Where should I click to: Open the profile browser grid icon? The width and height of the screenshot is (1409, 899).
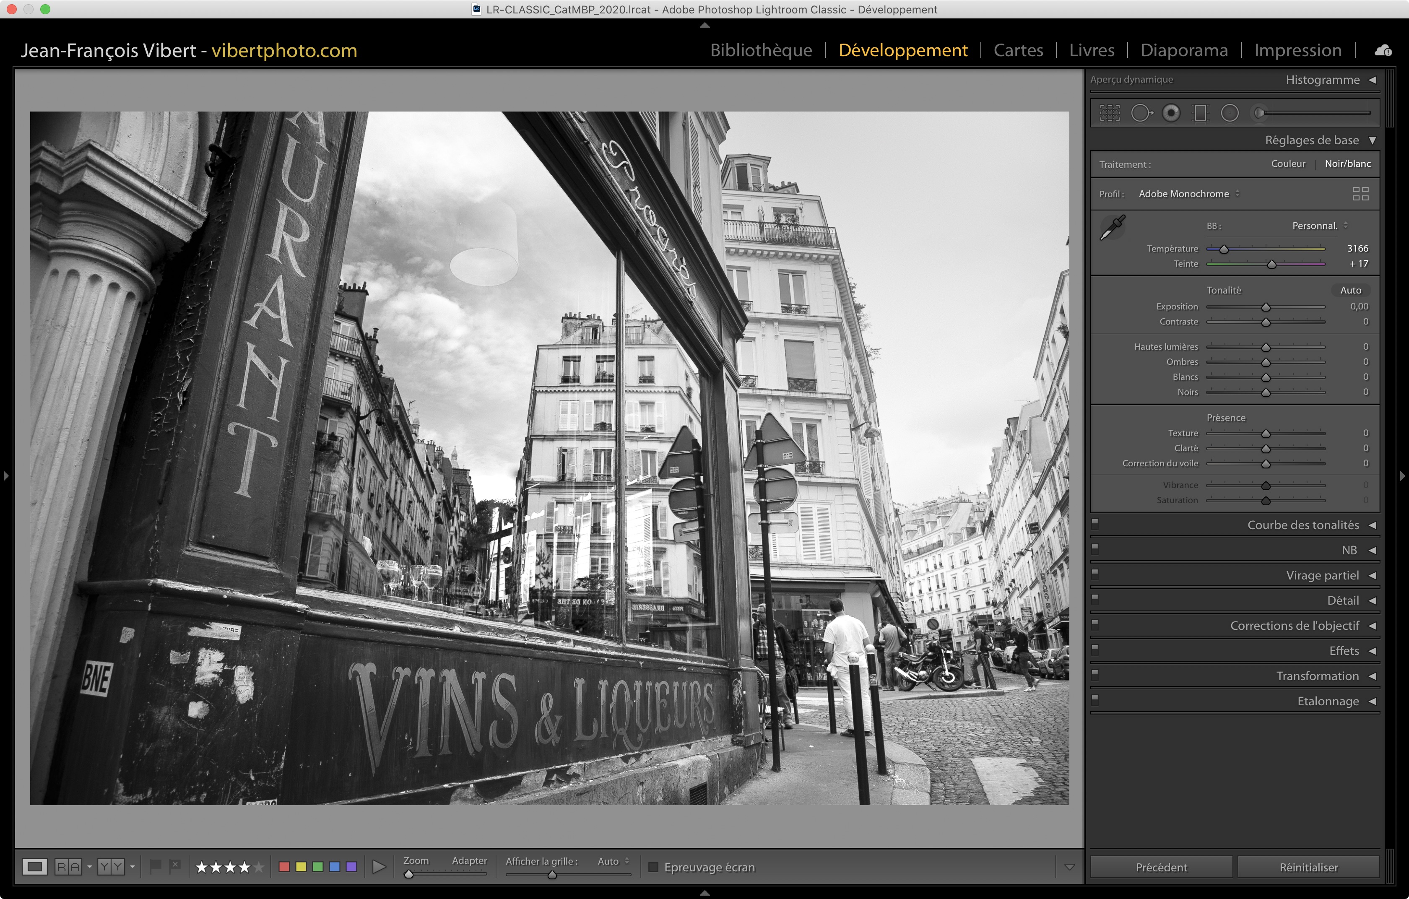click(x=1360, y=194)
